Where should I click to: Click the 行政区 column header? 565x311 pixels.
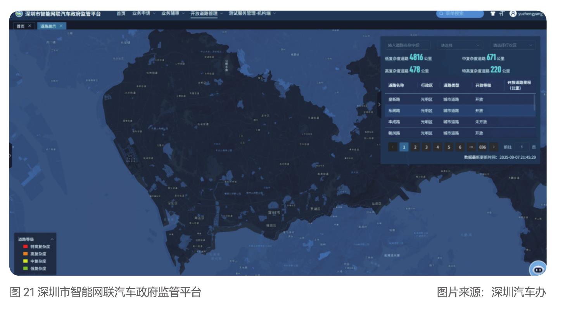pyautogui.click(x=427, y=85)
